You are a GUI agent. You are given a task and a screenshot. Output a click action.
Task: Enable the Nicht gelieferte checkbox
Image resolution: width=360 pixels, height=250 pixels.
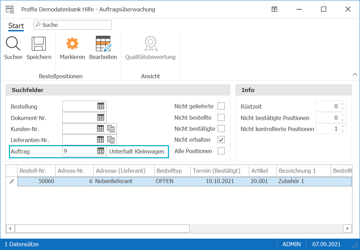pos(221,106)
